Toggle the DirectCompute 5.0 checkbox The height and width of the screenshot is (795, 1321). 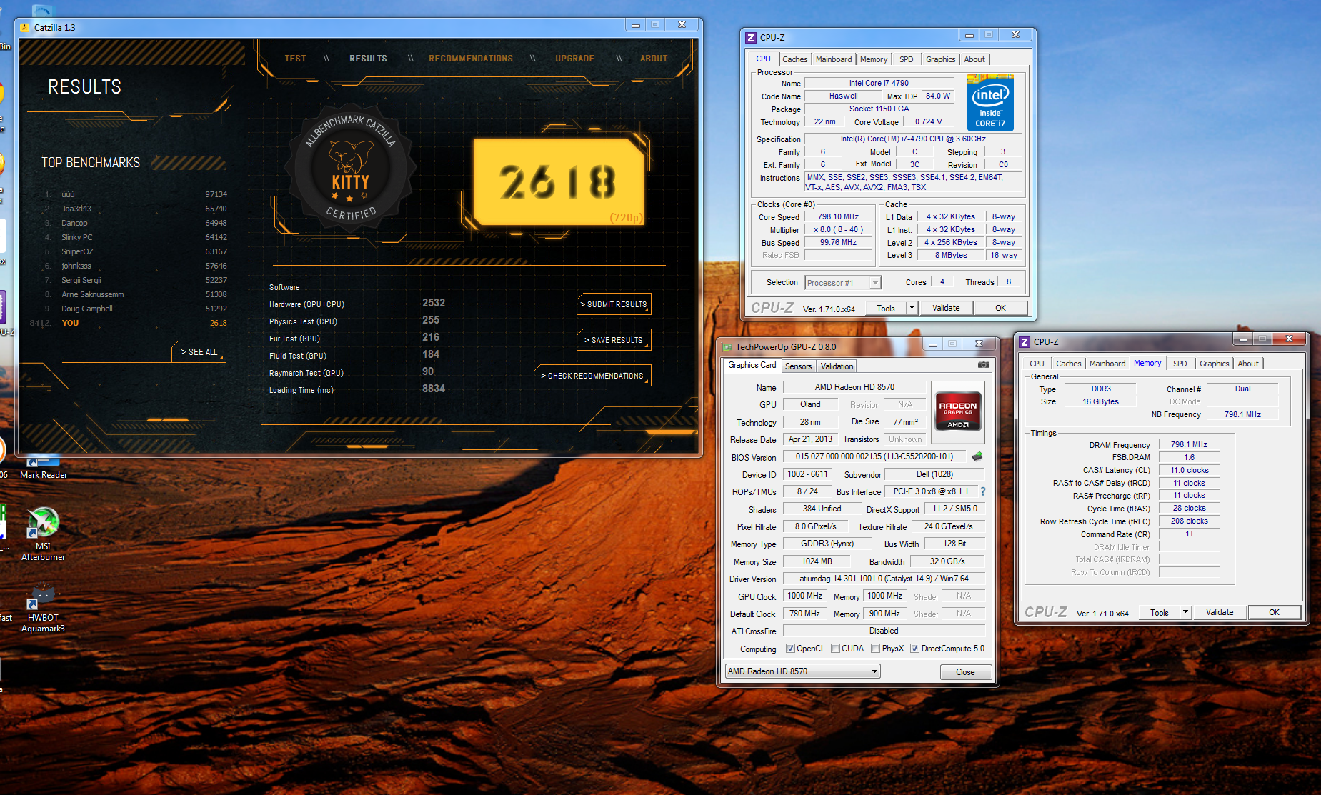914,649
